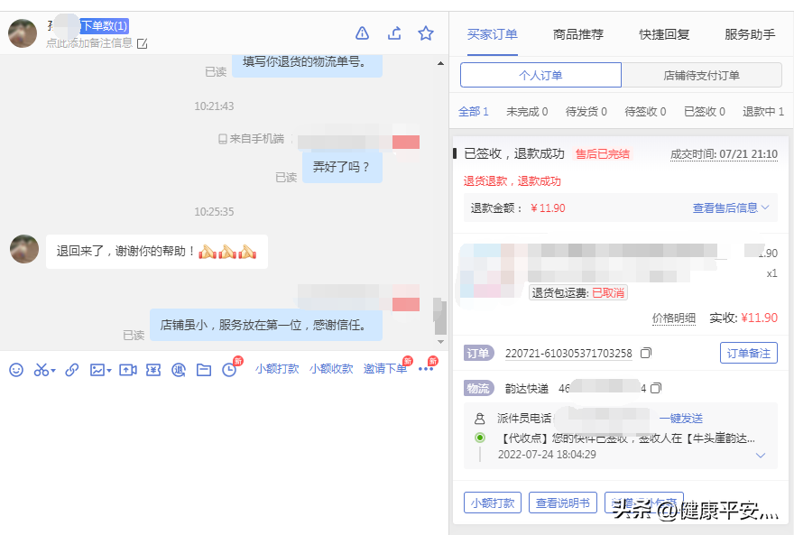The width and height of the screenshot is (794, 535).
Task: Open the refund (退) tool
Action: (177, 369)
